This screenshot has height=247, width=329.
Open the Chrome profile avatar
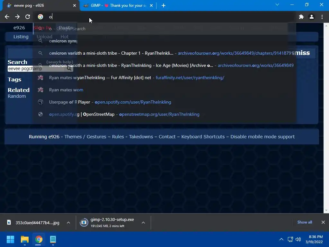pos(312,17)
